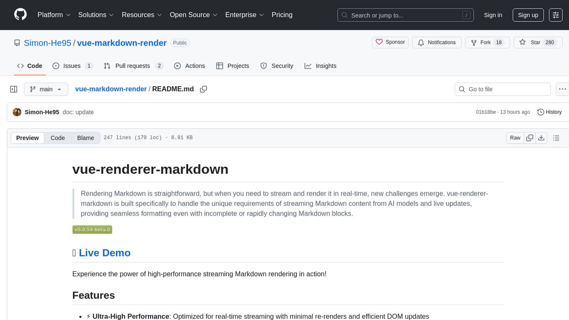Open the Resources dropdown
The image size is (569, 320).
pos(142,15)
